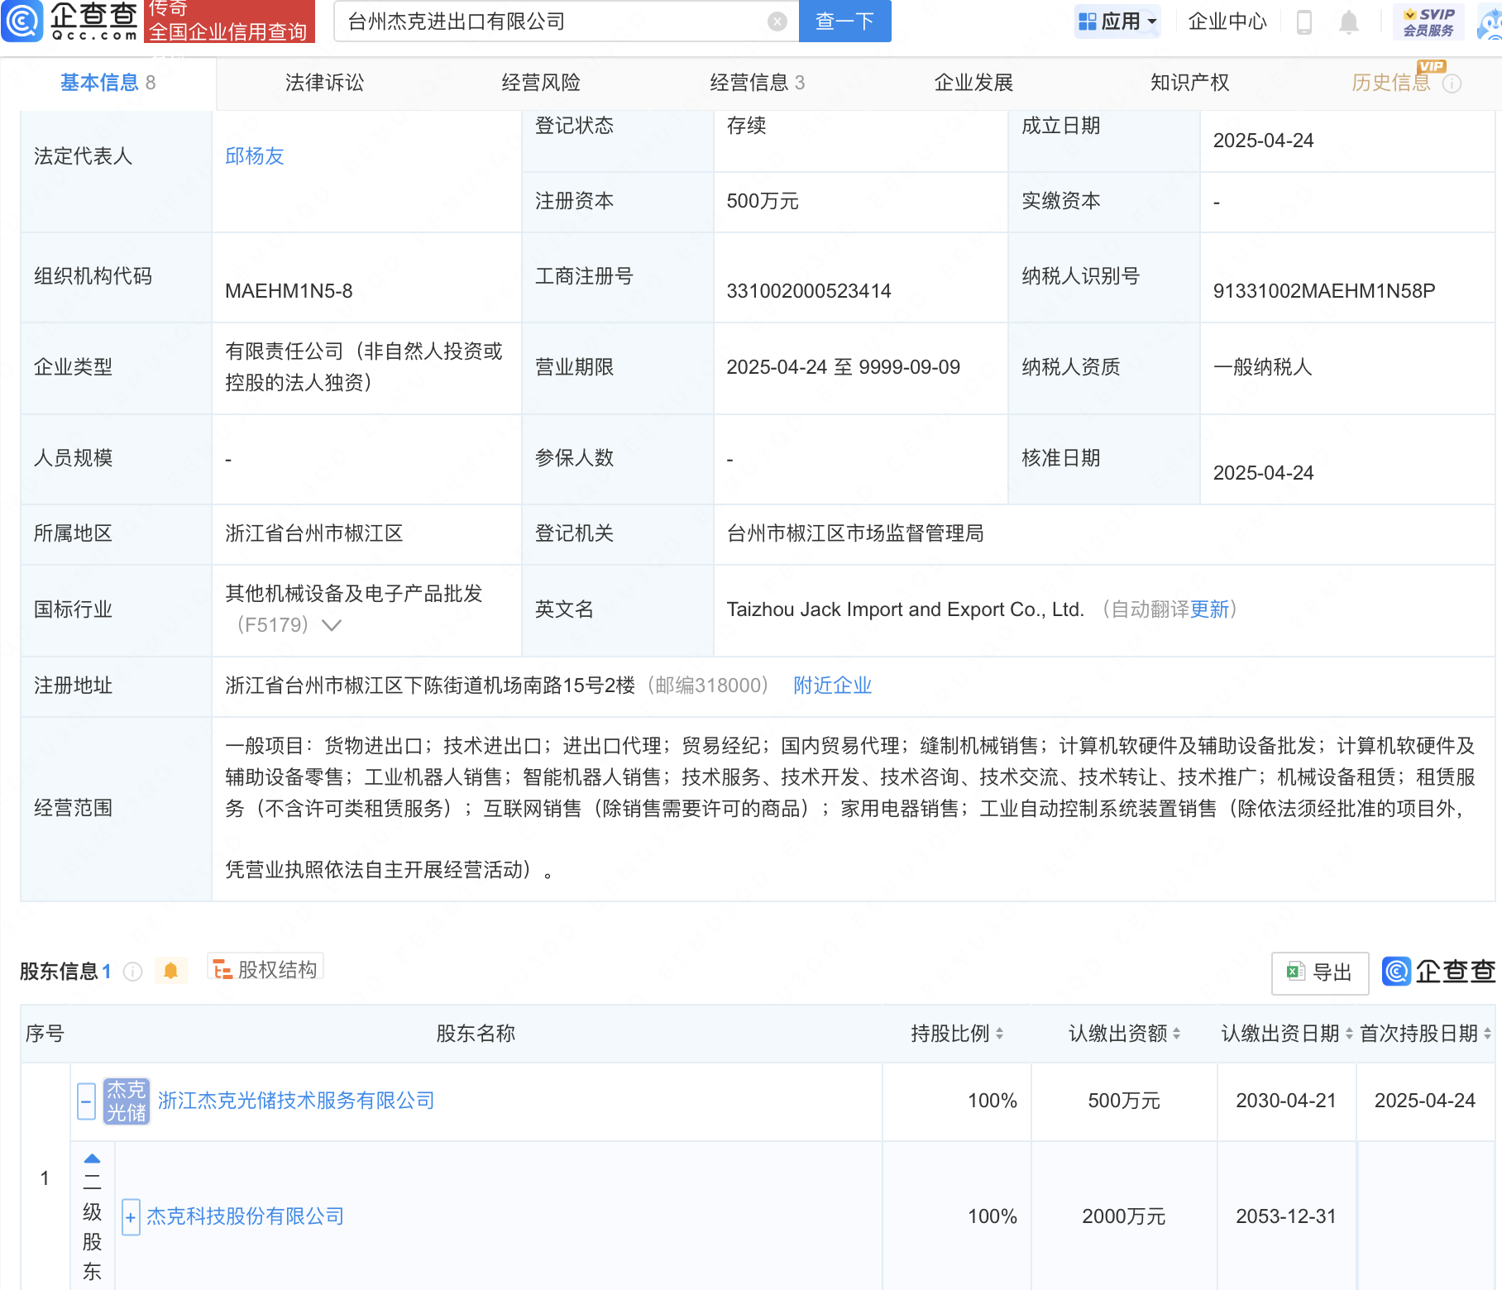1502x1290 pixels.
Task: Clear the search box with X icon
Action: coord(777,21)
